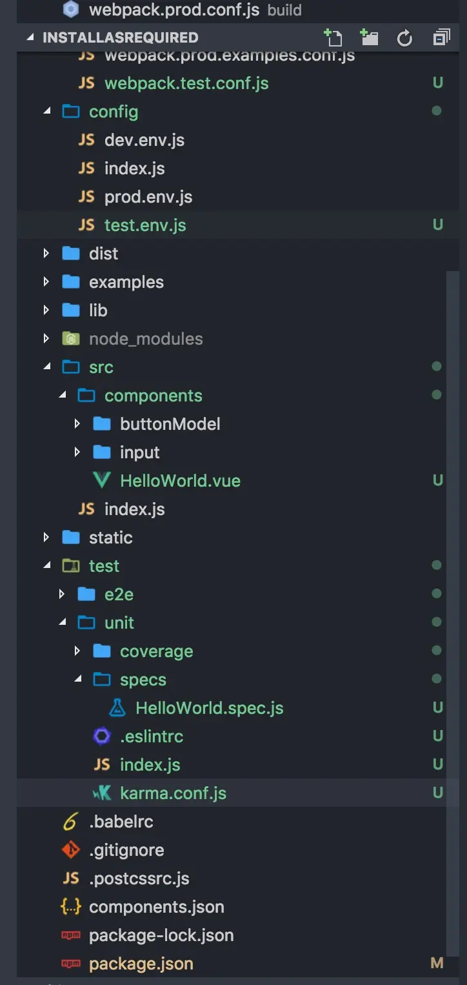Image resolution: width=467 pixels, height=985 pixels.
Task: Click the New Folder icon in explorer header
Action: coord(369,37)
